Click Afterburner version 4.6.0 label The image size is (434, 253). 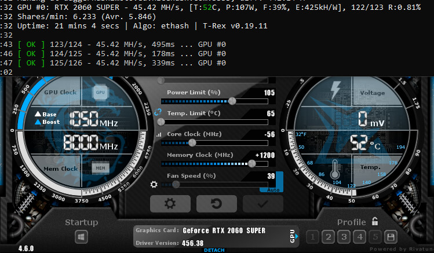(x=26, y=248)
